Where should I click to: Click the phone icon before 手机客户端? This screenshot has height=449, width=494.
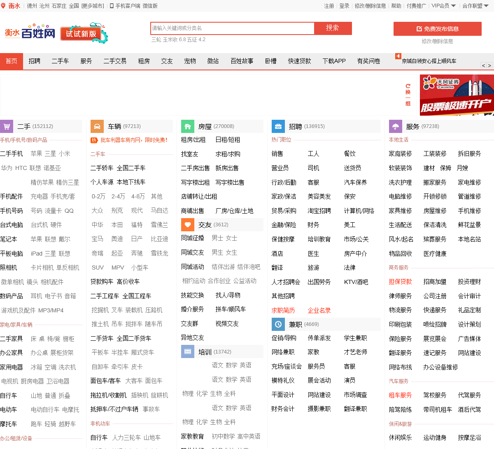click(112, 6)
